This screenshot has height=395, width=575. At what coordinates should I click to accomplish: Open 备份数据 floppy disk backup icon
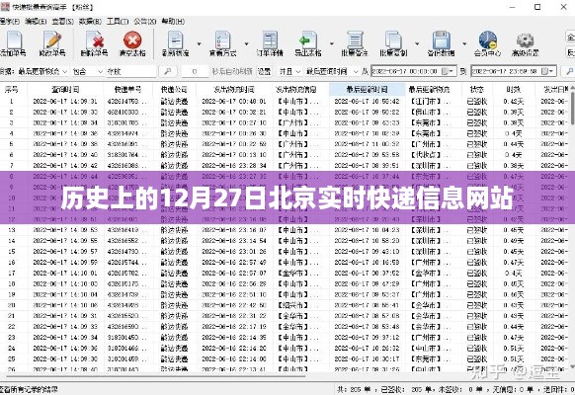click(x=441, y=44)
